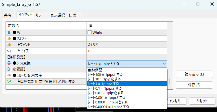Minimize the Simple_Entry_G dialog window
The image size is (217, 112).
pos(184,4)
